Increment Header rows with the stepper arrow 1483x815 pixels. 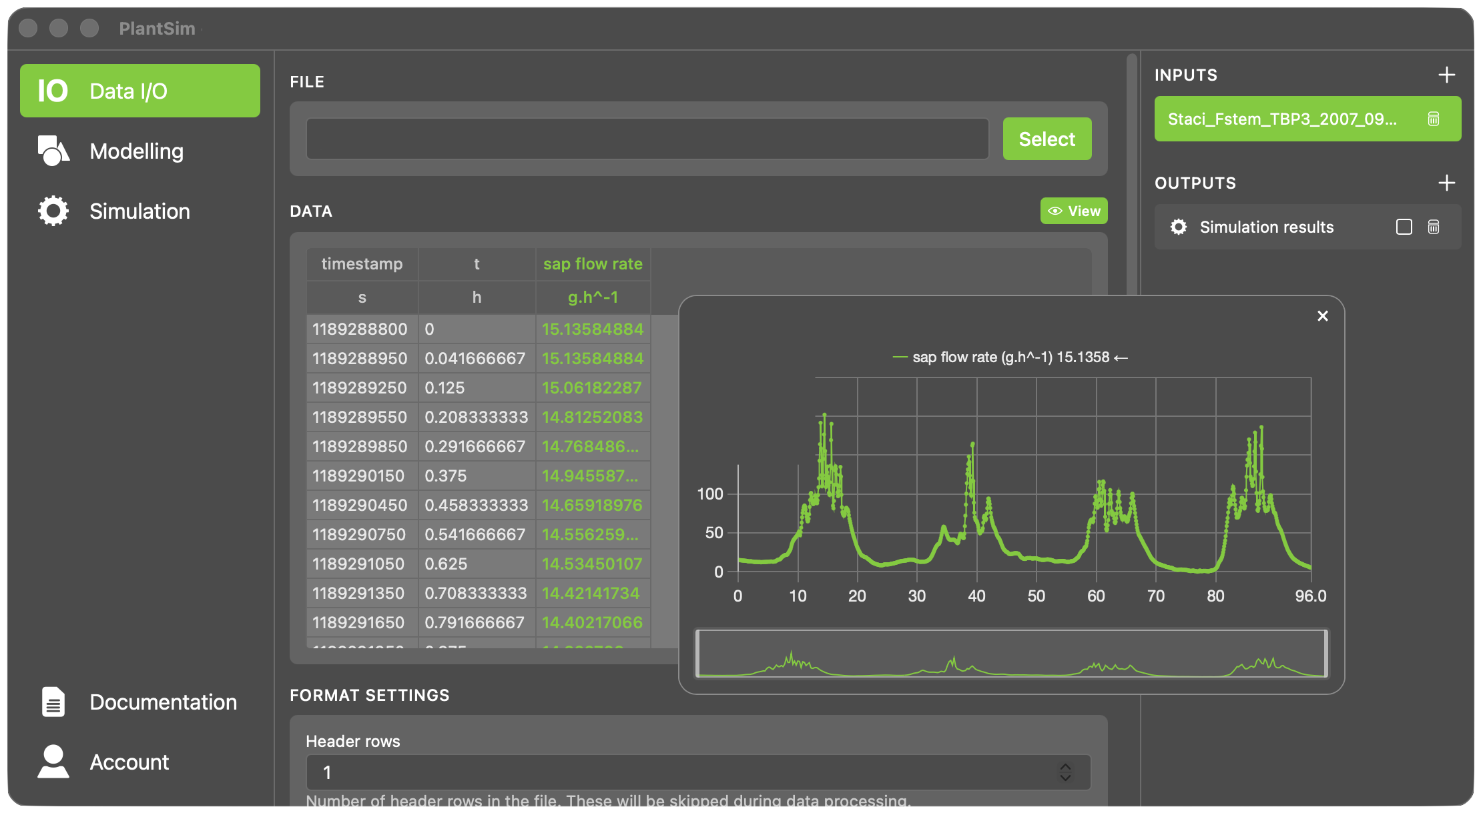[x=1066, y=768]
